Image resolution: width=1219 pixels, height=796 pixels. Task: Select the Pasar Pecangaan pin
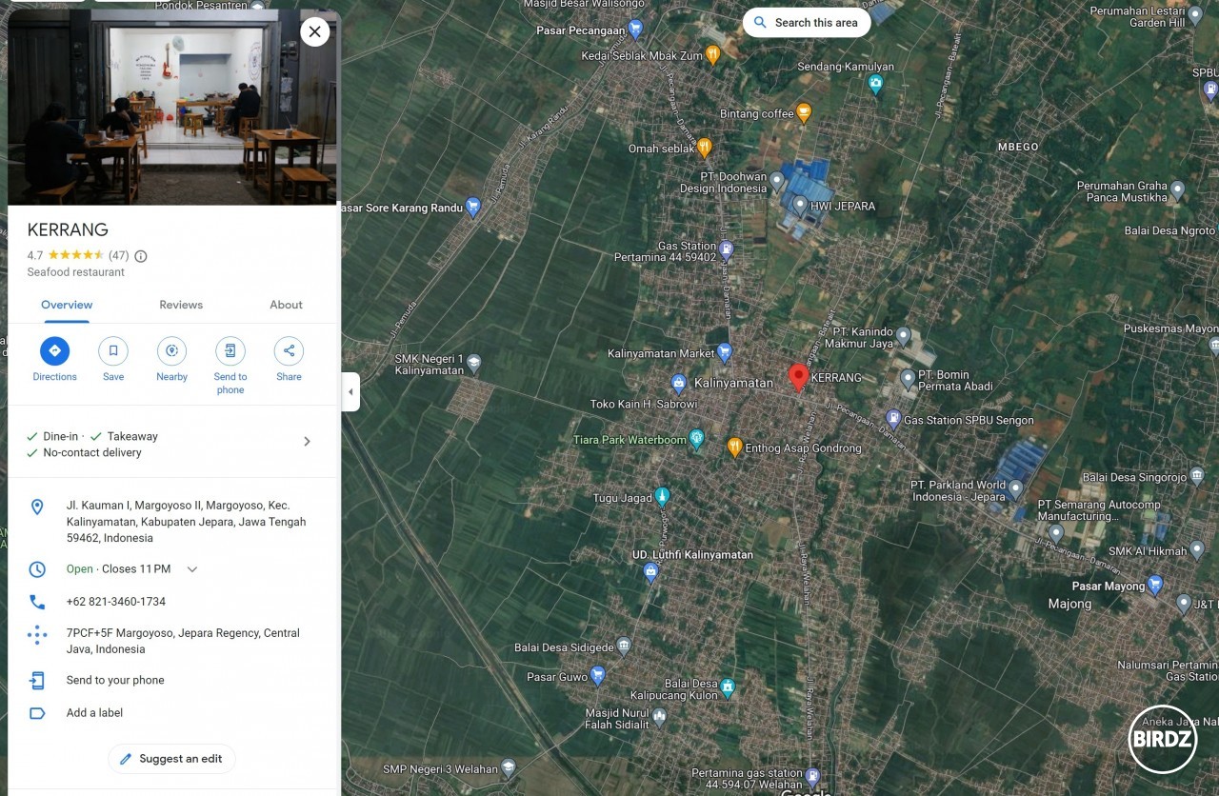[635, 30]
